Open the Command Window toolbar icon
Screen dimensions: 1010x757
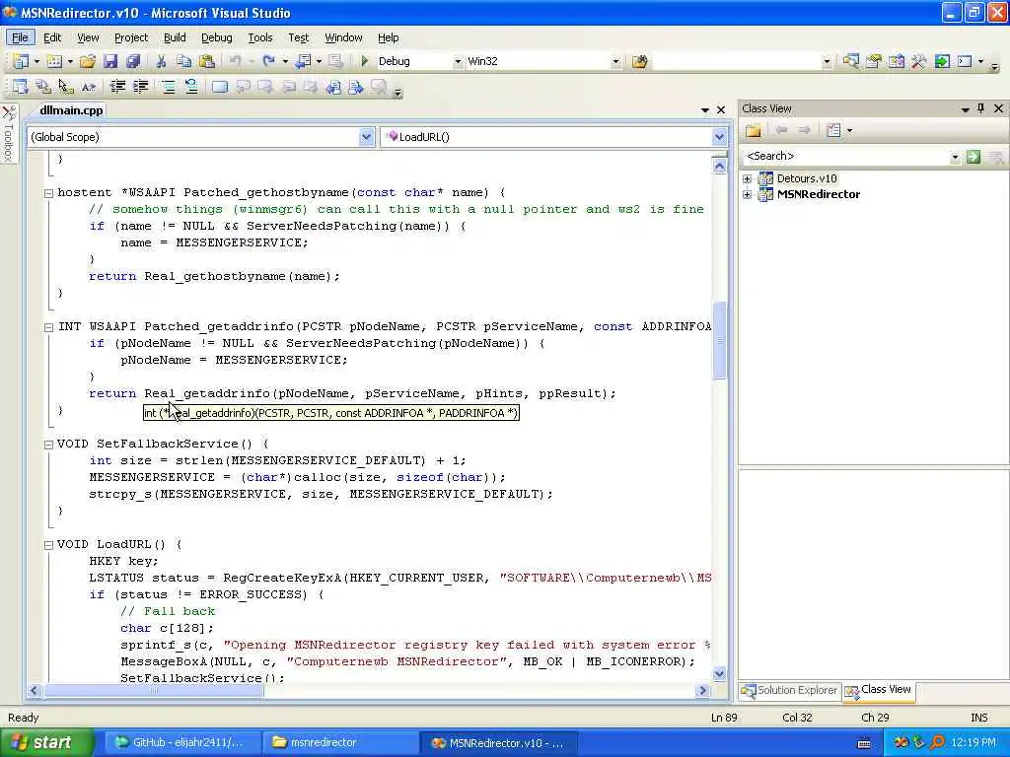click(x=965, y=62)
